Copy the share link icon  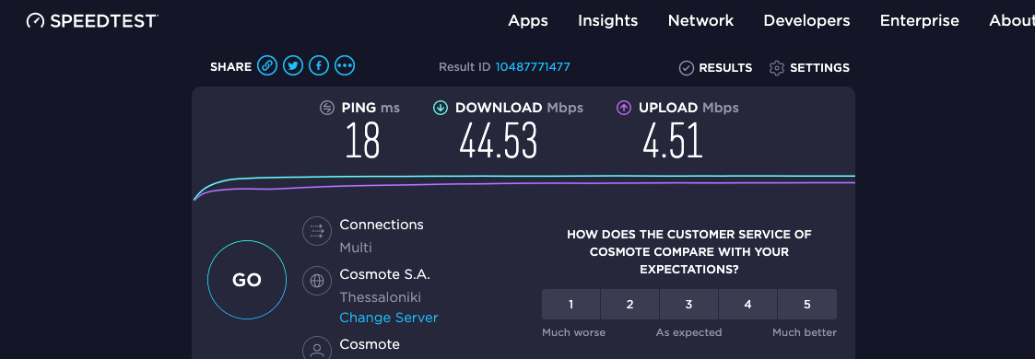point(267,66)
